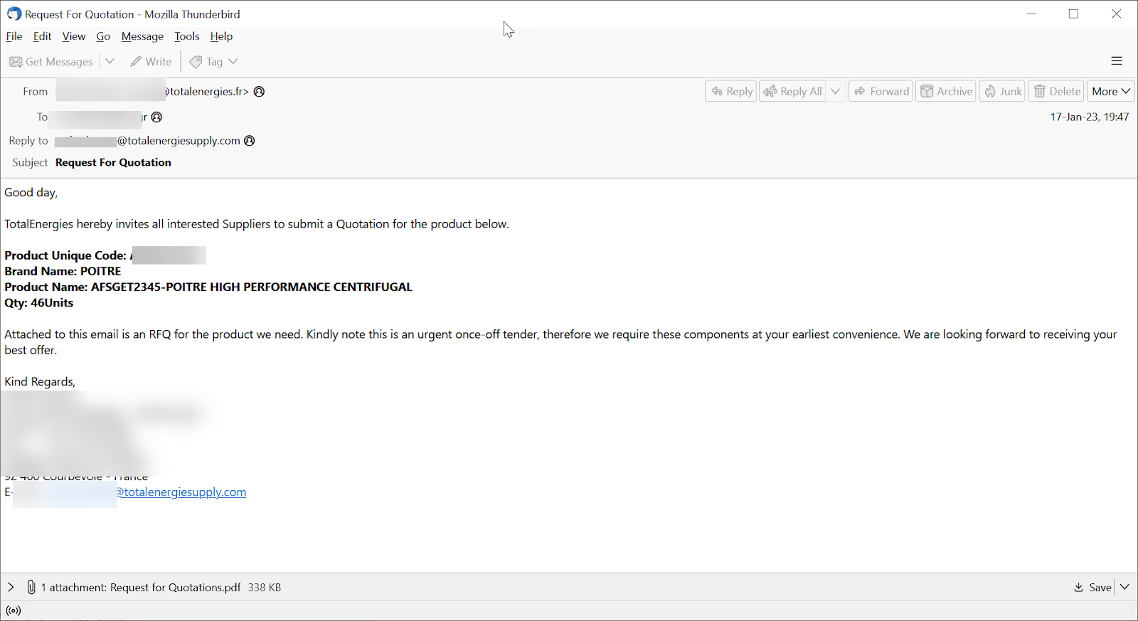The image size is (1138, 621).
Task: Expand the attachment pane chevron
Action: [x=11, y=588]
